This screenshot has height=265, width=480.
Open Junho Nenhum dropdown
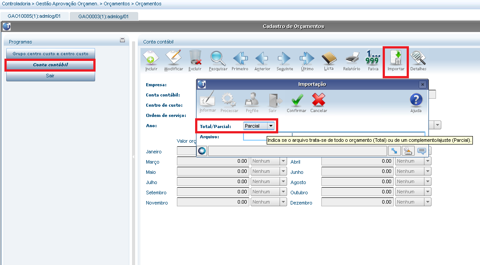pyautogui.click(x=413, y=171)
